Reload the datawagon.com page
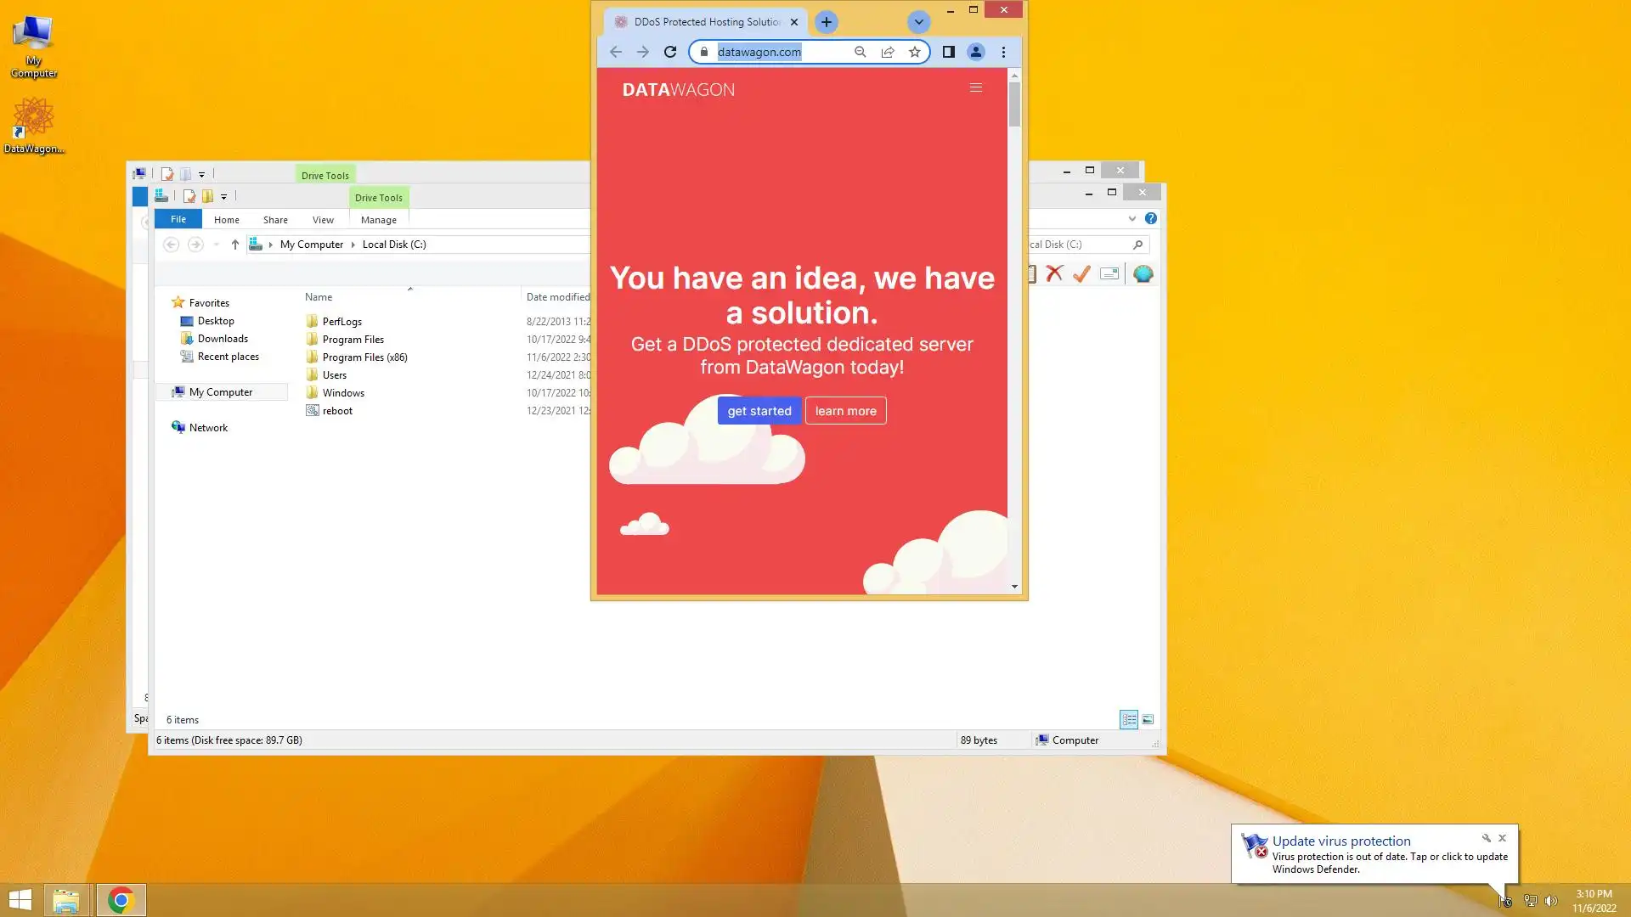This screenshot has width=1631, height=917. point(670,52)
